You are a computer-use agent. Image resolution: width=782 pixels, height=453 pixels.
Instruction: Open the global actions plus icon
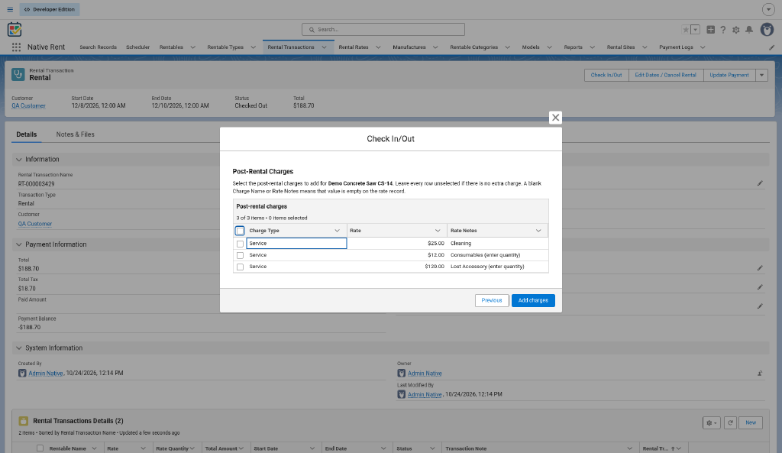(711, 30)
